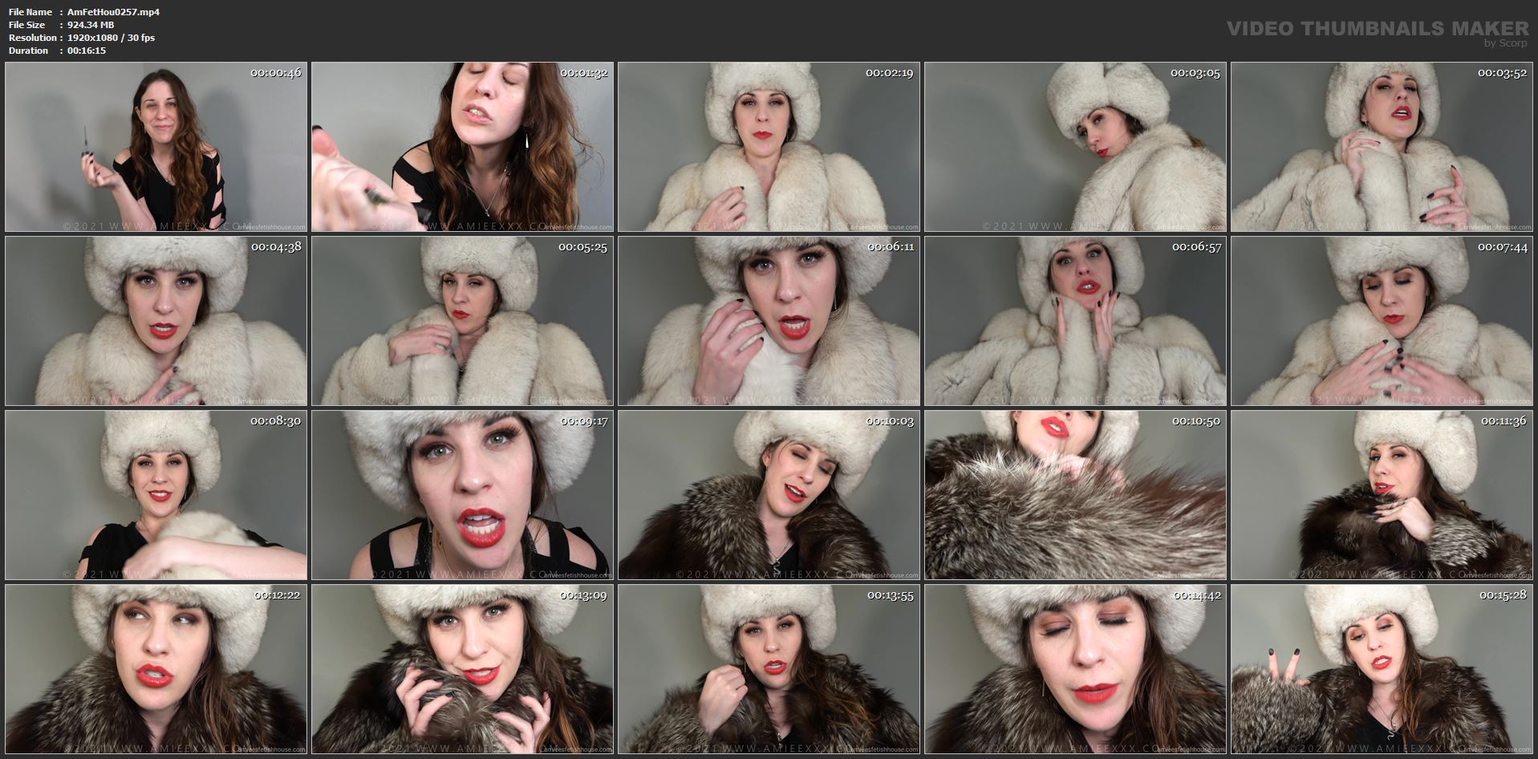Pick the 00:08:30 video frame

156,495
